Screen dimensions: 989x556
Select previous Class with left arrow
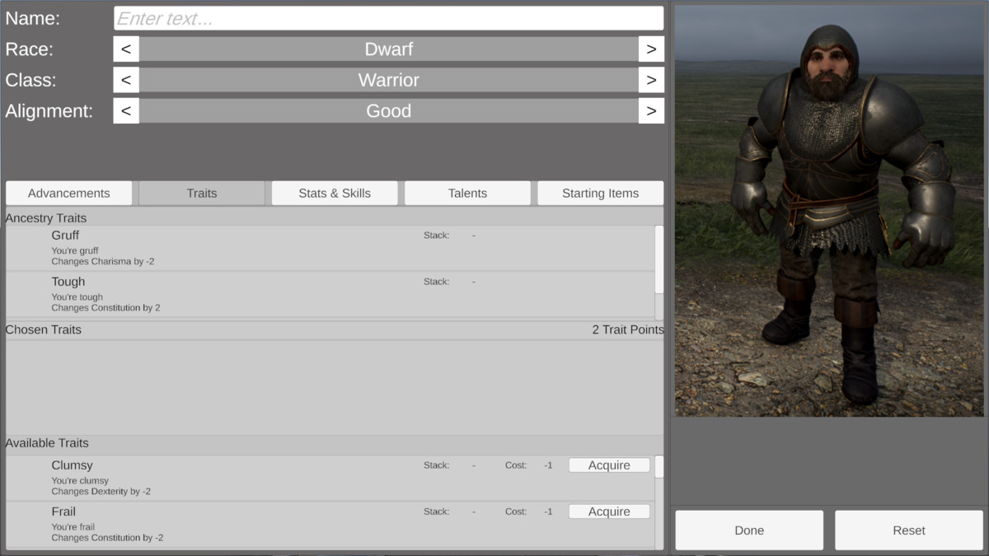(x=126, y=80)
